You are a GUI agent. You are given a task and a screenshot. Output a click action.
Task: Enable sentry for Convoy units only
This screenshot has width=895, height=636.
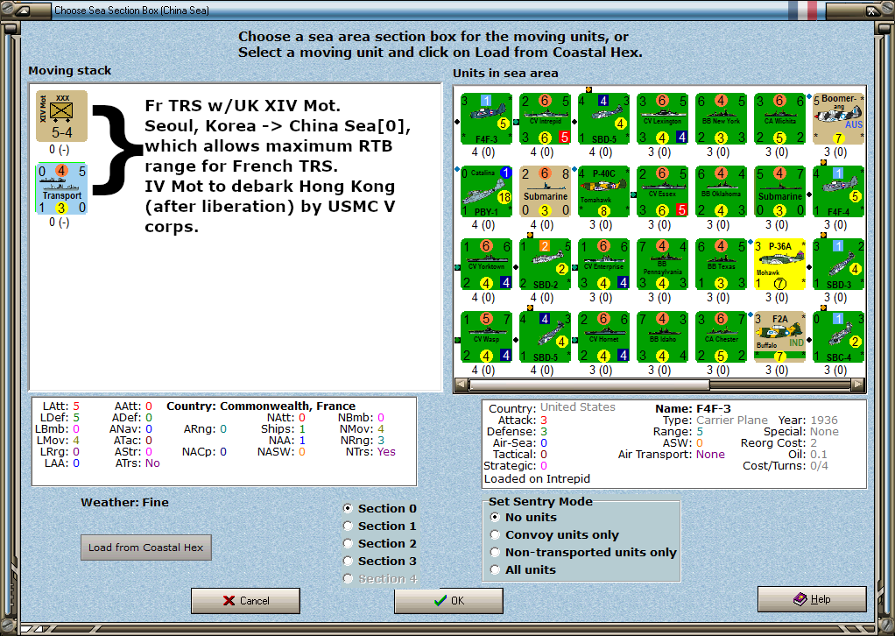(555, 535)
